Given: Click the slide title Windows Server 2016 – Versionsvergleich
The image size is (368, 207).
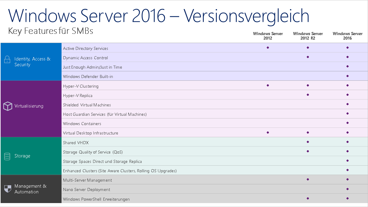Looking at the screenshot, I should coord(159,16).
